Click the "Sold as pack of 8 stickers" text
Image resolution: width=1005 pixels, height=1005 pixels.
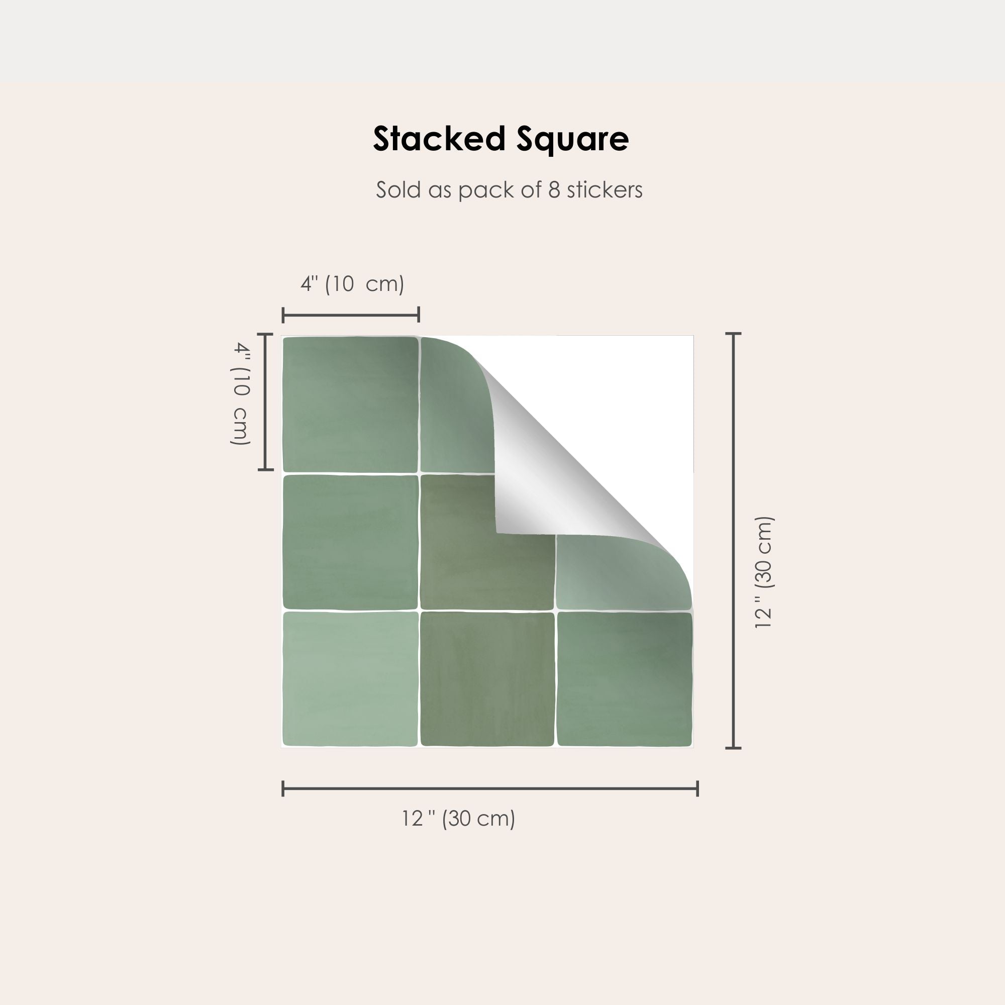[509, 190]
